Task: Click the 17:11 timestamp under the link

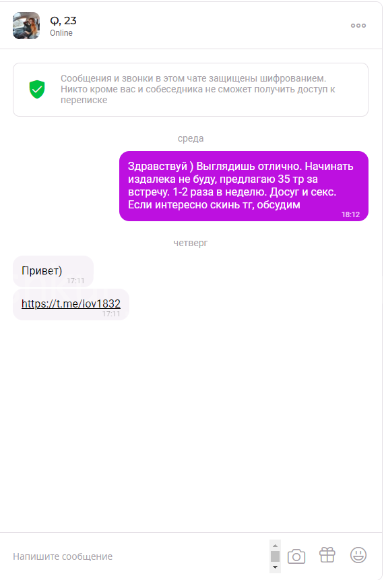Action: tap(111, 314)
